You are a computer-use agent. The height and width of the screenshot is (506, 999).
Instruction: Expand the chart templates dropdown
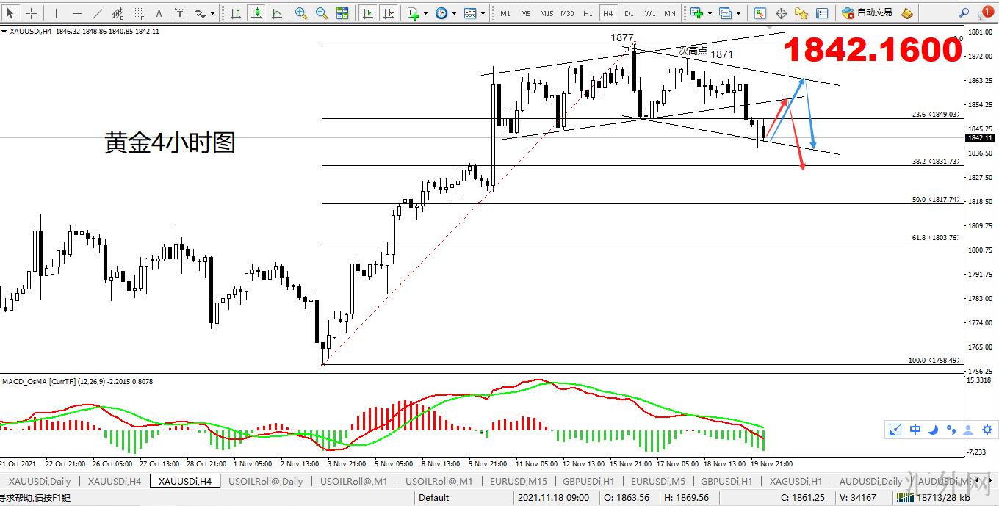[x=484, y=13]
